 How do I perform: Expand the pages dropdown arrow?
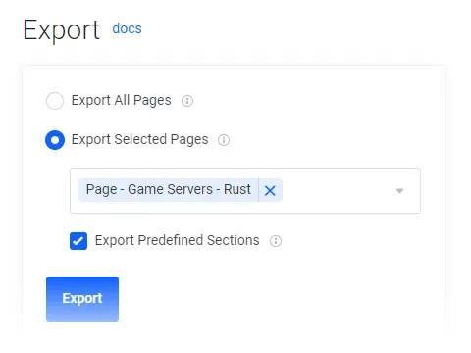399,191
